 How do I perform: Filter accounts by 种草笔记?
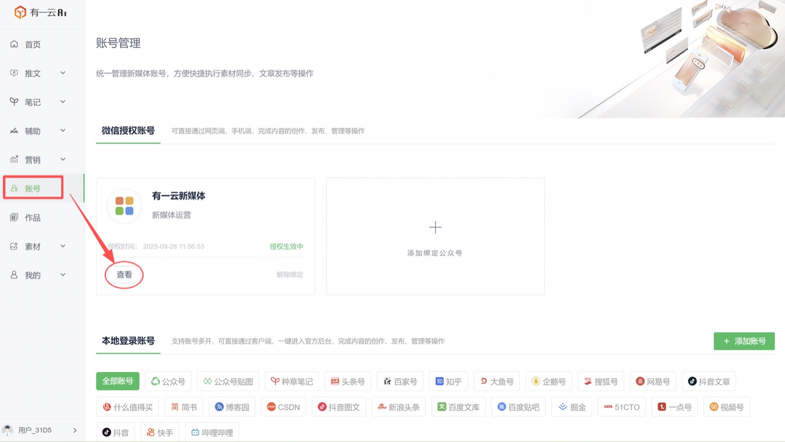[x=292, y=381]
